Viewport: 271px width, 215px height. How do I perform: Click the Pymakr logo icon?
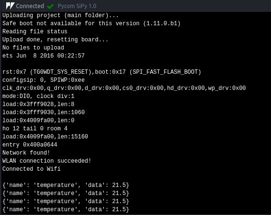[x=10, y=6]
